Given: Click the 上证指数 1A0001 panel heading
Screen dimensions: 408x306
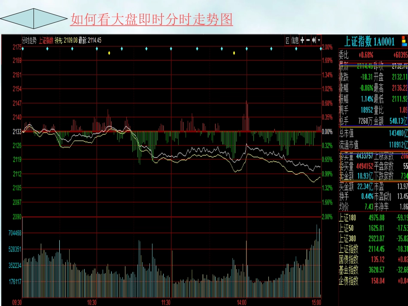Looking at the screenshot, I should pos(369,42).
